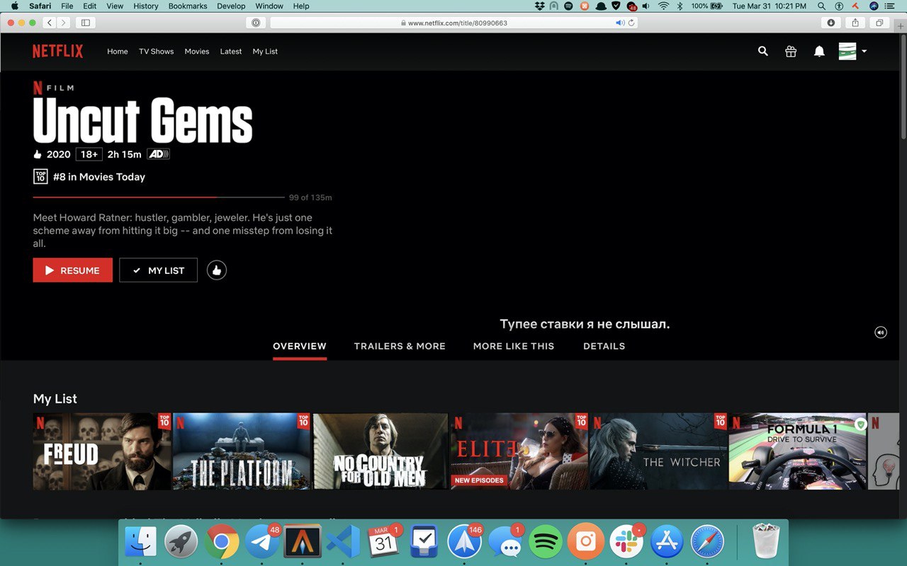Image resolution: width=907 pixels, height=566 pixels.
Task: Open Calendar from the Dock
Action: click(x=384, y=543)
